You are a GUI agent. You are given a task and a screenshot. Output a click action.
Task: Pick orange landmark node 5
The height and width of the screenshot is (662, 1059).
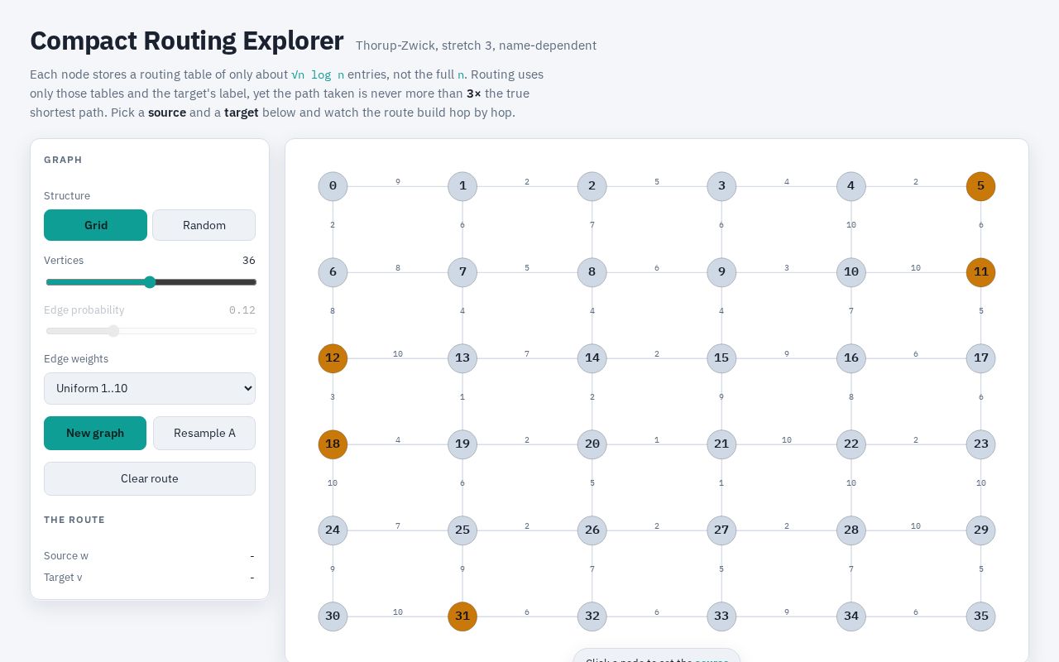pos(980,186)
